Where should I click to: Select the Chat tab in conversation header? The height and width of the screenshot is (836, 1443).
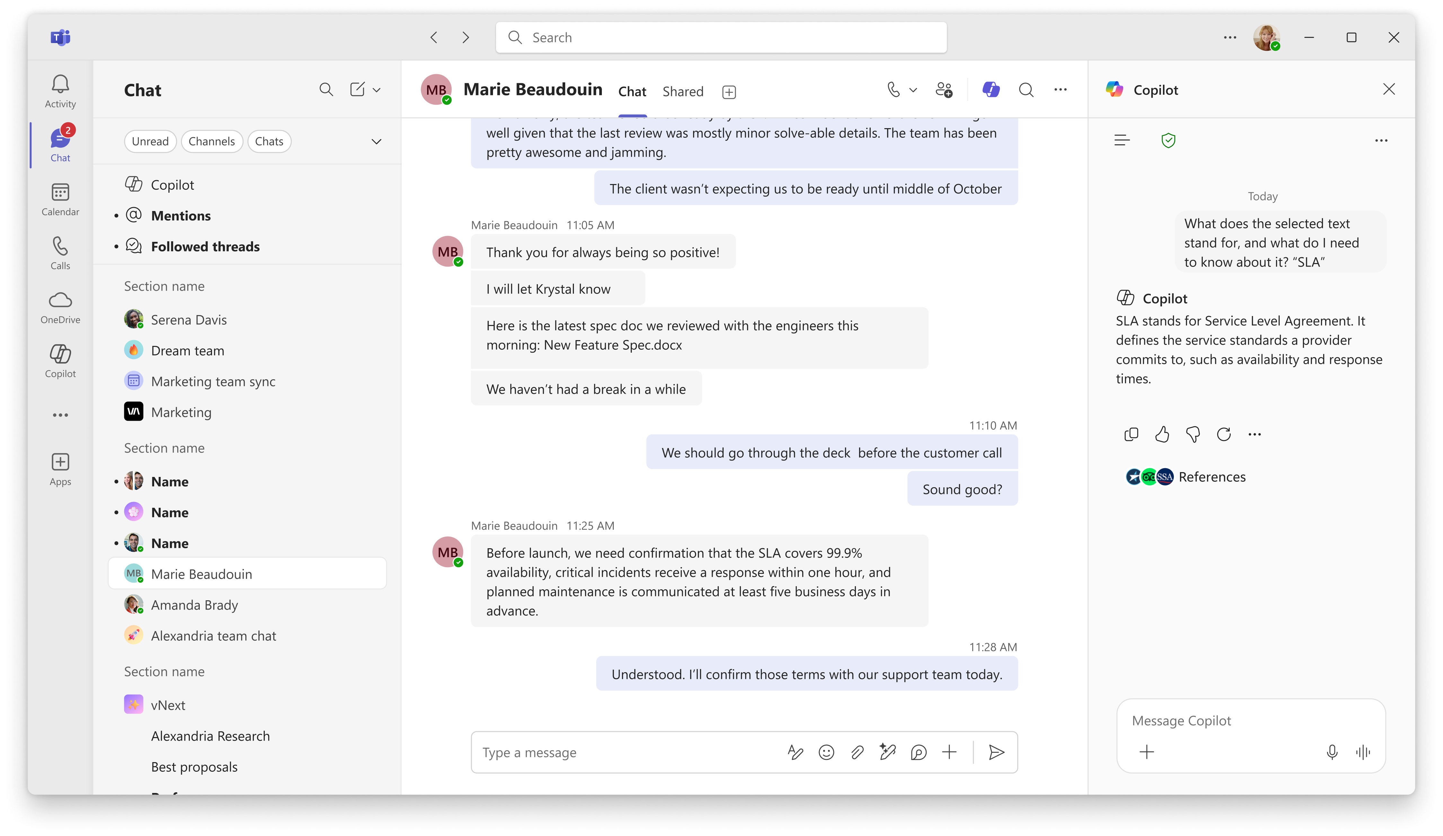coord(632,92)
